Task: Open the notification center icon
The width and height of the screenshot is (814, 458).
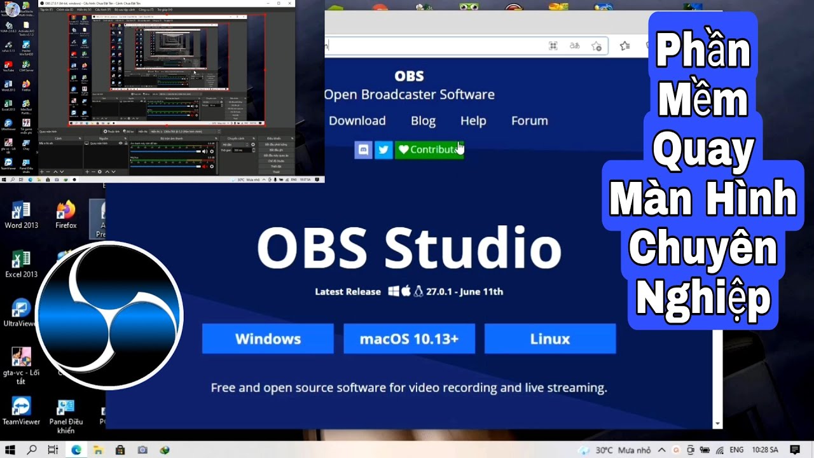Action: click(x=795, y=450)
